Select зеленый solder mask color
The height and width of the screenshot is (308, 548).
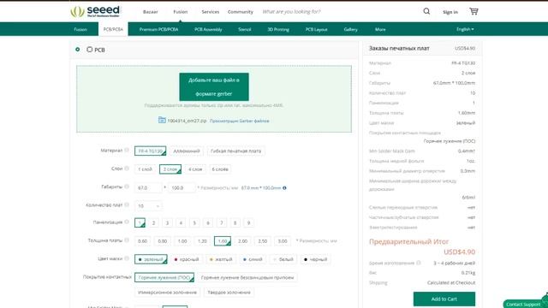pos(151,259)
